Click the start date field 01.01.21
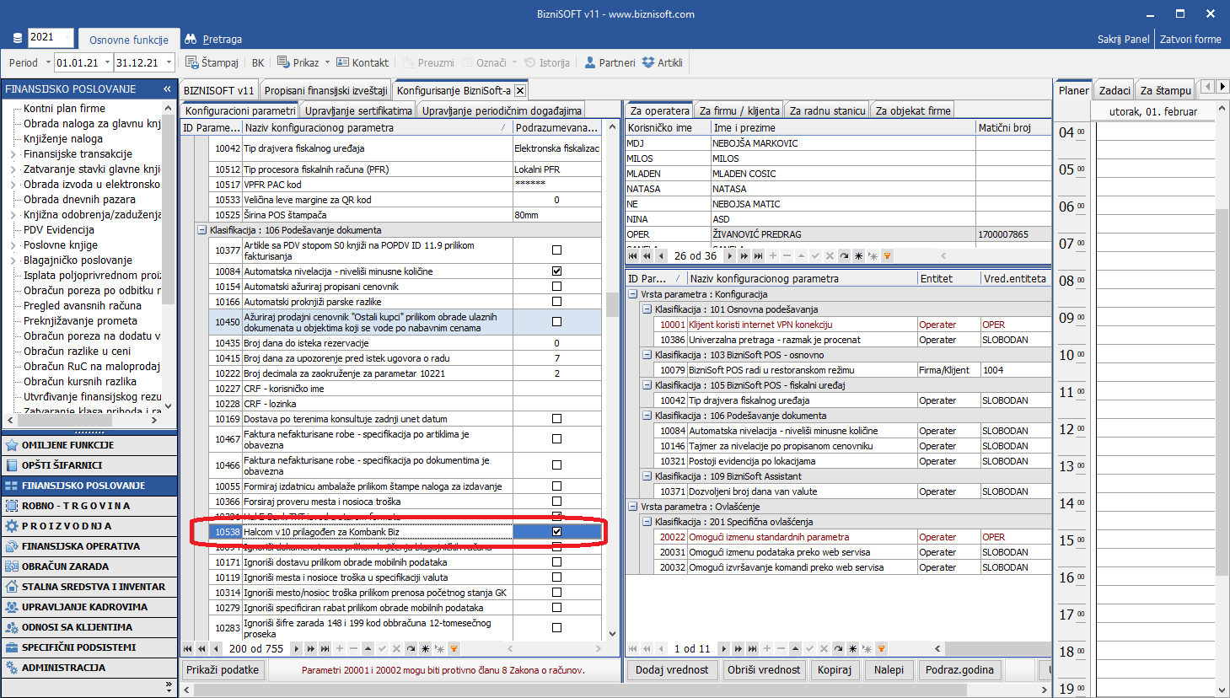Image resolution: width=1230 pixels, height=698 pixels. 78,62
